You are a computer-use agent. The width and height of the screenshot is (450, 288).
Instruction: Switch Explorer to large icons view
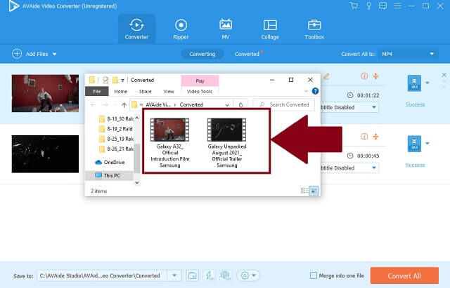[314, 191]
